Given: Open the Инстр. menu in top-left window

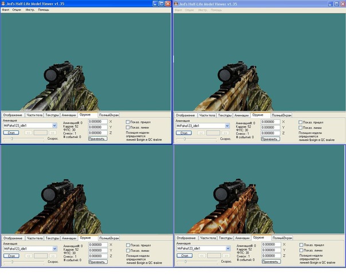Looking at the screenshot, I should [x=30, y=10].
